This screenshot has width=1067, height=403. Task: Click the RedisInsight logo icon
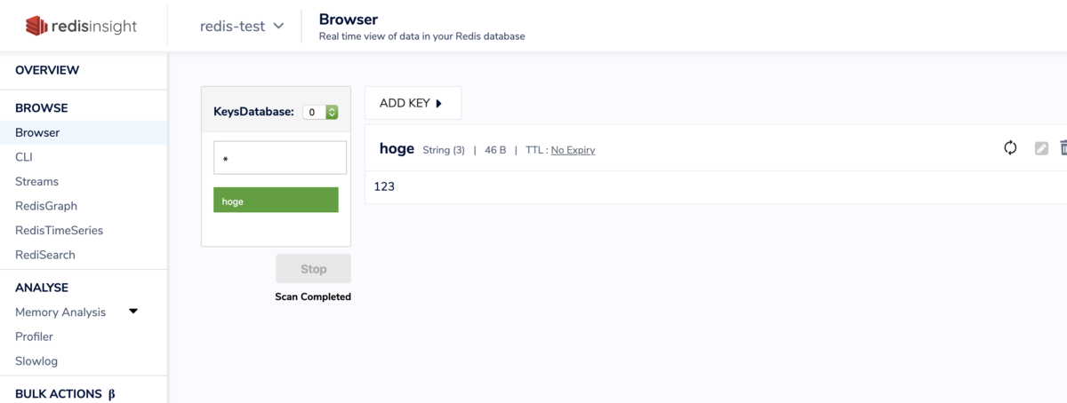point(37,26)
